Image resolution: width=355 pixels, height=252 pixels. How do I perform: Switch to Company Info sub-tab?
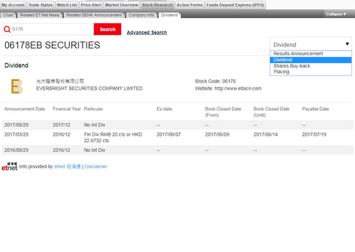141,15
